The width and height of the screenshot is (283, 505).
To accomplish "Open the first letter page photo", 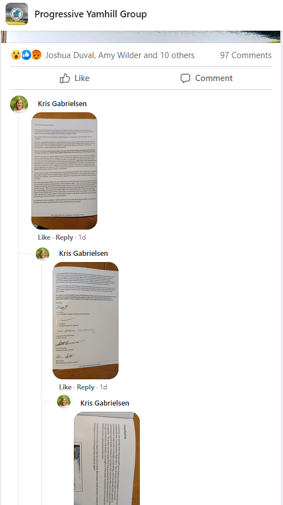I will coord(64,171).
